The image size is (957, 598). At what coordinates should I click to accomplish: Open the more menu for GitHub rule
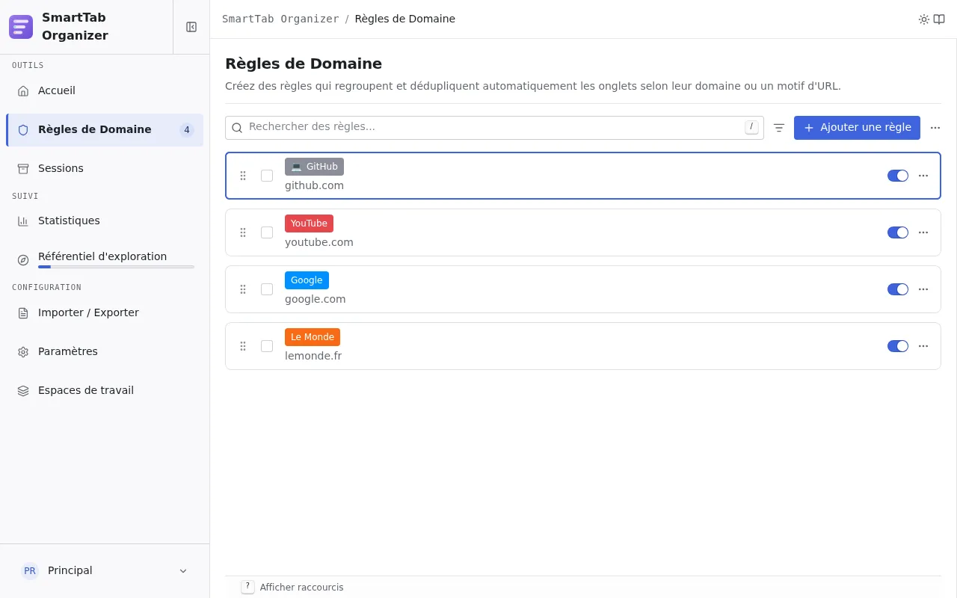tap(923, 176)
